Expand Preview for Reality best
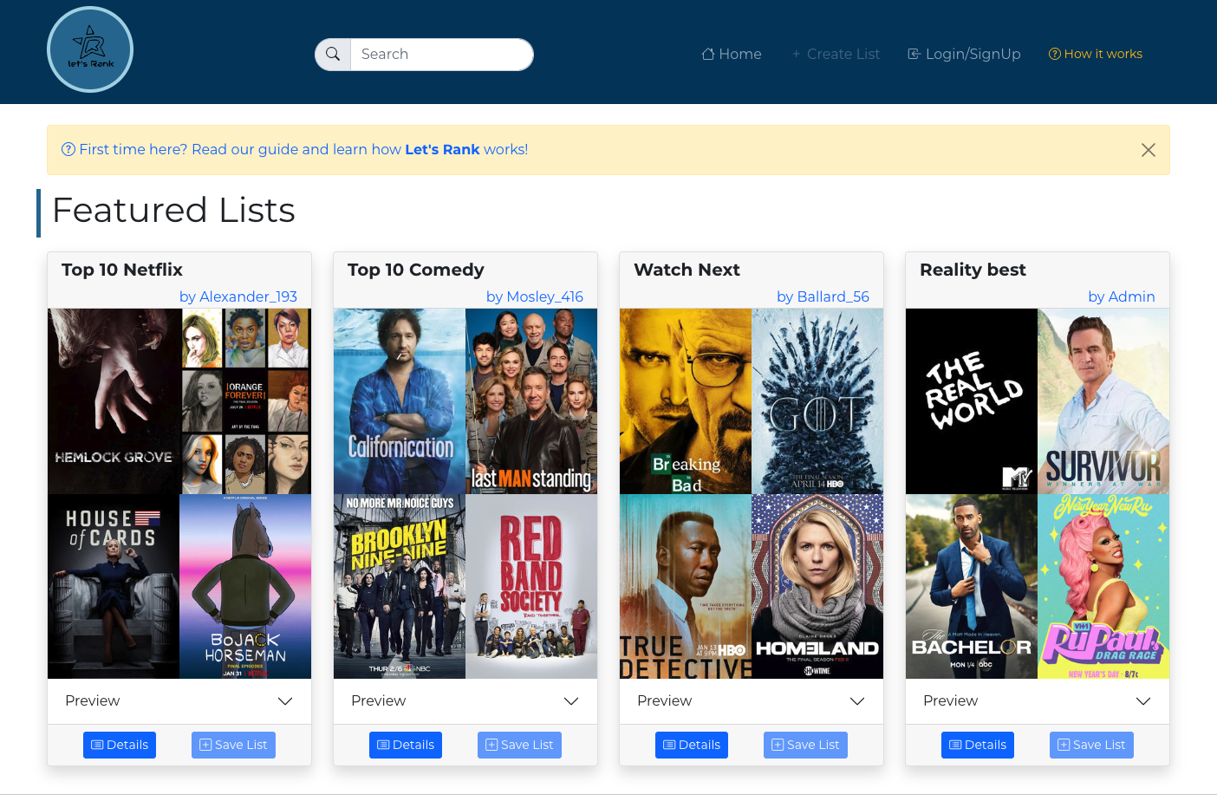1217x801 pixels. (1038, 700)
